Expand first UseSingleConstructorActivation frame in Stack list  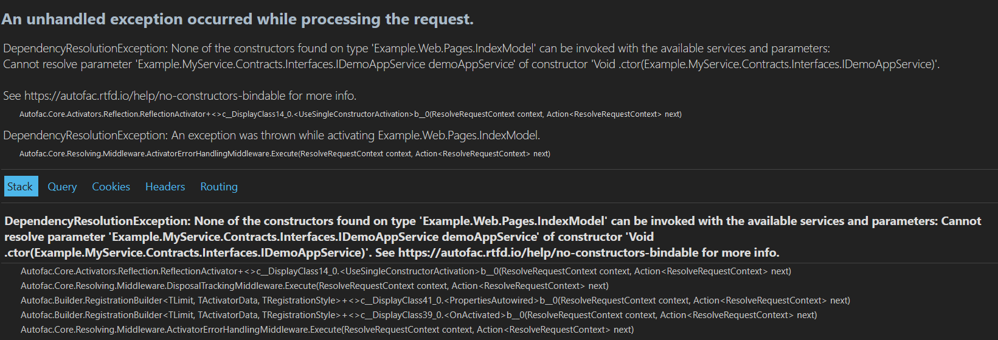pyautogui.click(x=405, y=271)
